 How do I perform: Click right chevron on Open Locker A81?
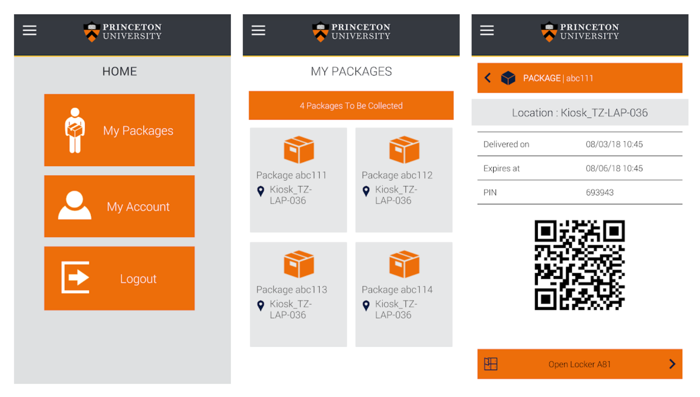click(x=672, y=364)
